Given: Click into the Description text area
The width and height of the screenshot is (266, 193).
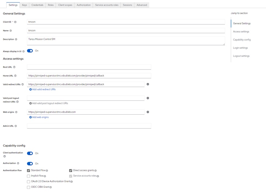Looking at the screenshot, I should click(126, 41).
